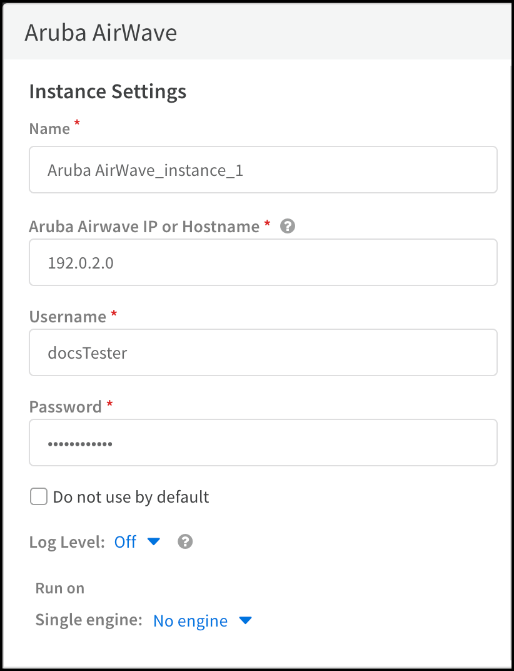
Task: Click the Username field with docsTester
Action: pos(263,352)
